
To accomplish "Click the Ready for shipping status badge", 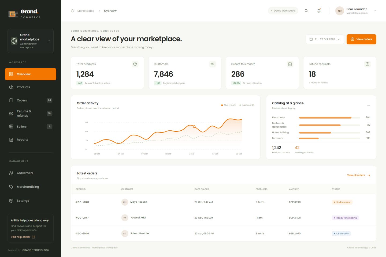I will tap(345, 218).
